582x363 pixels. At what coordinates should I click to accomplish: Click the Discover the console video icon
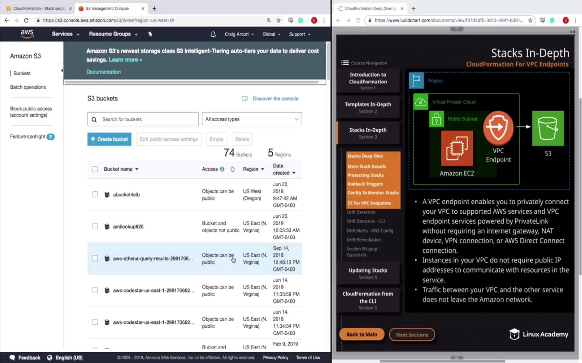(245, 98)
